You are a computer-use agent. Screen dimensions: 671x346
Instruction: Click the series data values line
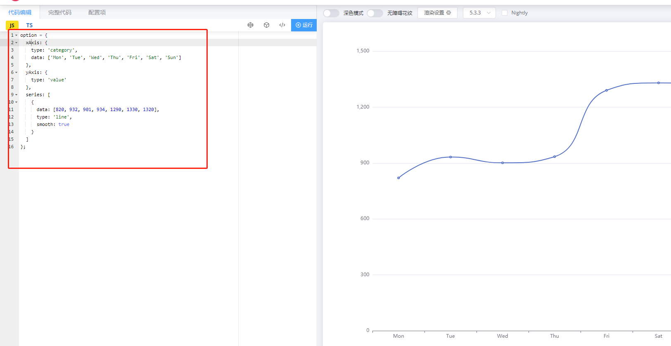pyautogui.click(x=98, y=110)
